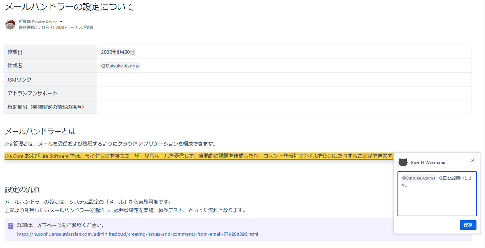Select the yellow highlighted Jira Core sentence
Image resolution: width=485 pixels, height=248 pixels.
click(198, 156)
